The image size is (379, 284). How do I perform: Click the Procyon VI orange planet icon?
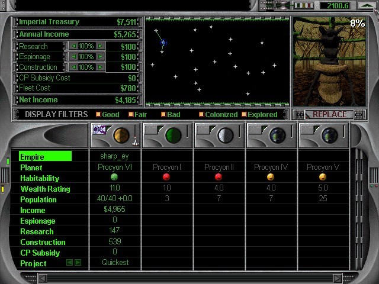point(121,135)
